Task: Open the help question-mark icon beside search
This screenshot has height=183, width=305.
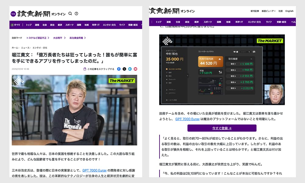Action: (x=77, y=14)
